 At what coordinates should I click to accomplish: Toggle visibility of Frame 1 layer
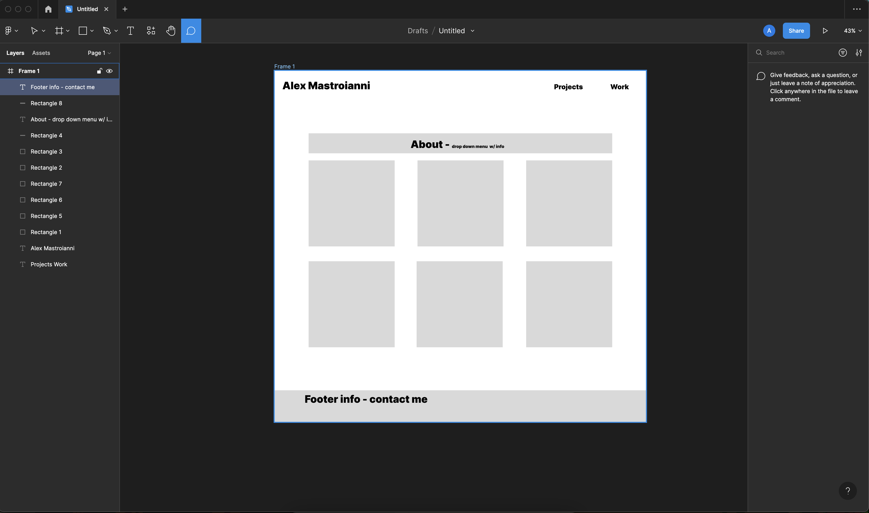tap(109, 70)
